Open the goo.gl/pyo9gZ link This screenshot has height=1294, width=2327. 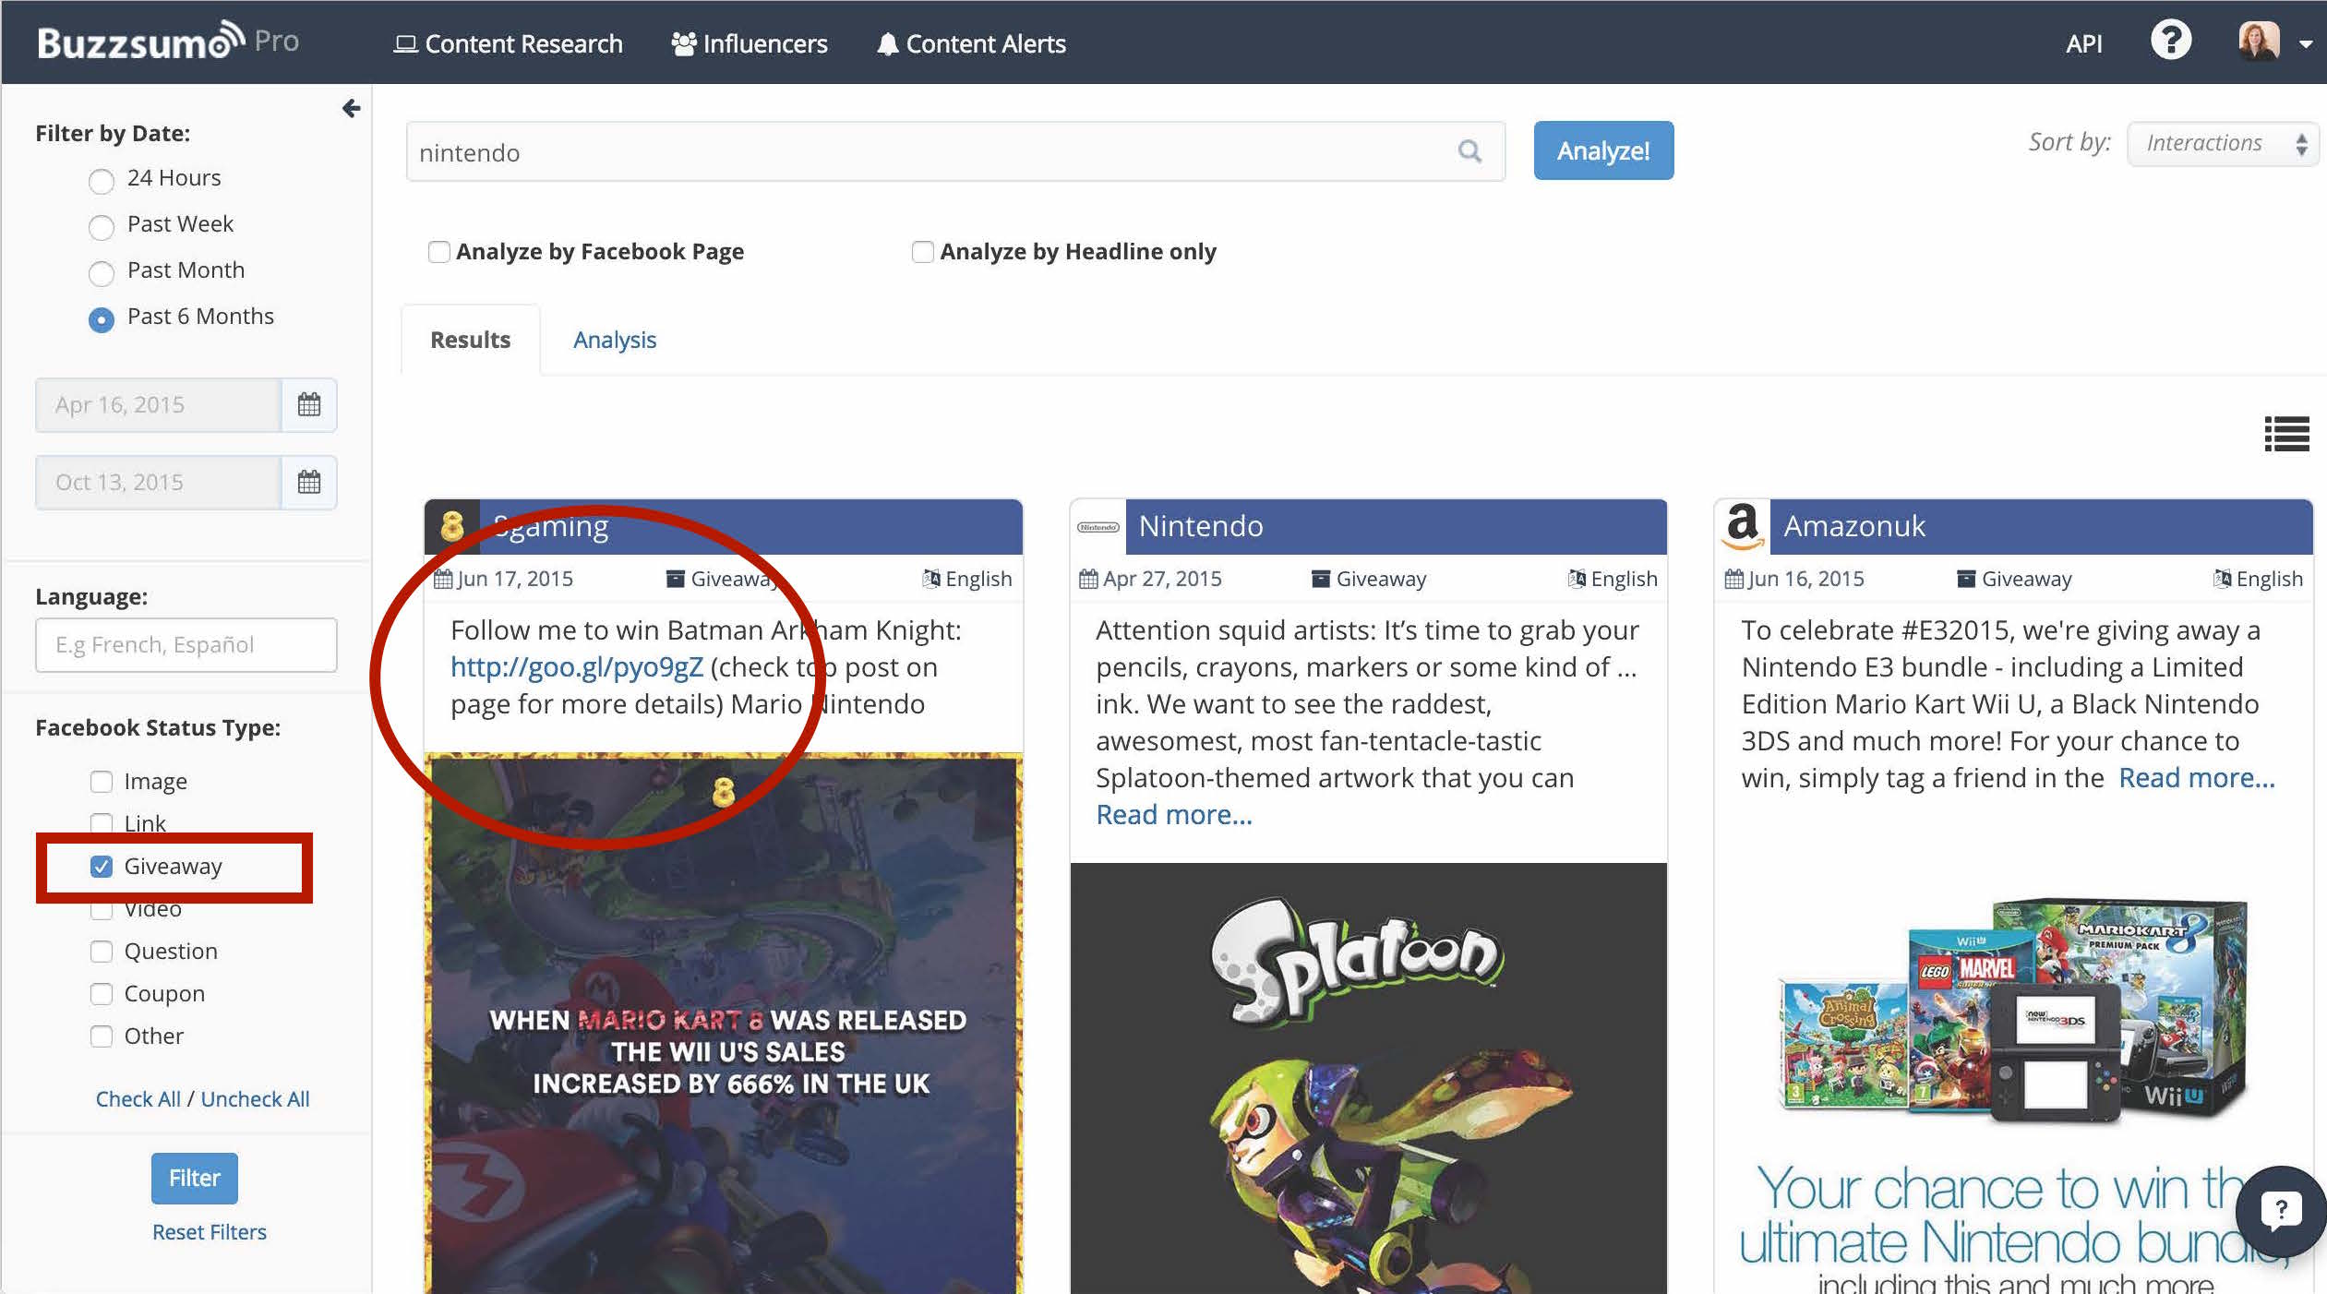577,667
